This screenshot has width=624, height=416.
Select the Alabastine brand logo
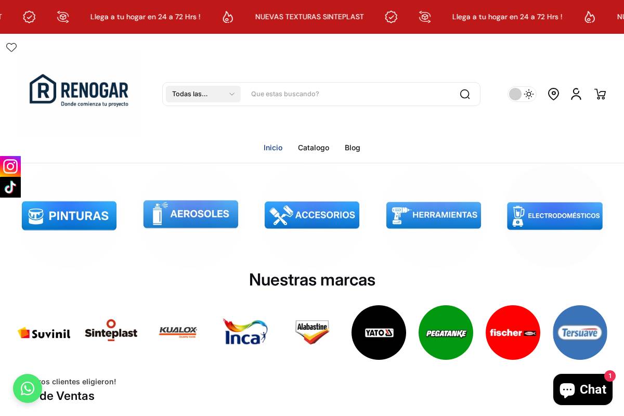[x=312, y=333]
